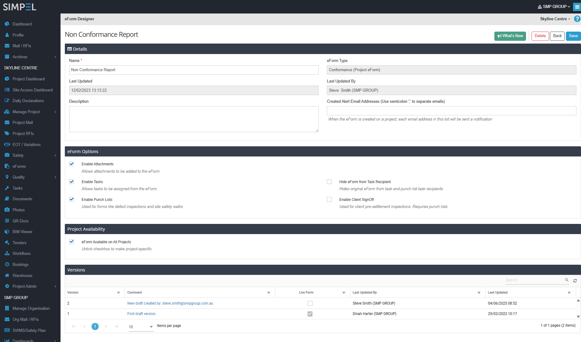
Task: Open filter on Last Updated By column
Action: click(479, 293)
